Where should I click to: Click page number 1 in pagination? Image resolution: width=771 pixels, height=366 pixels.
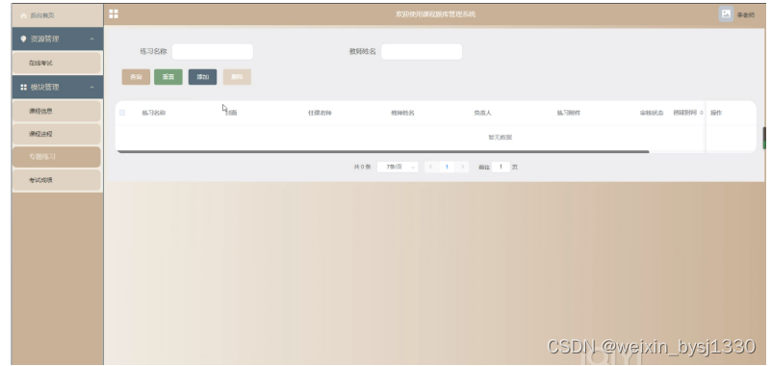tap(447, 167)
